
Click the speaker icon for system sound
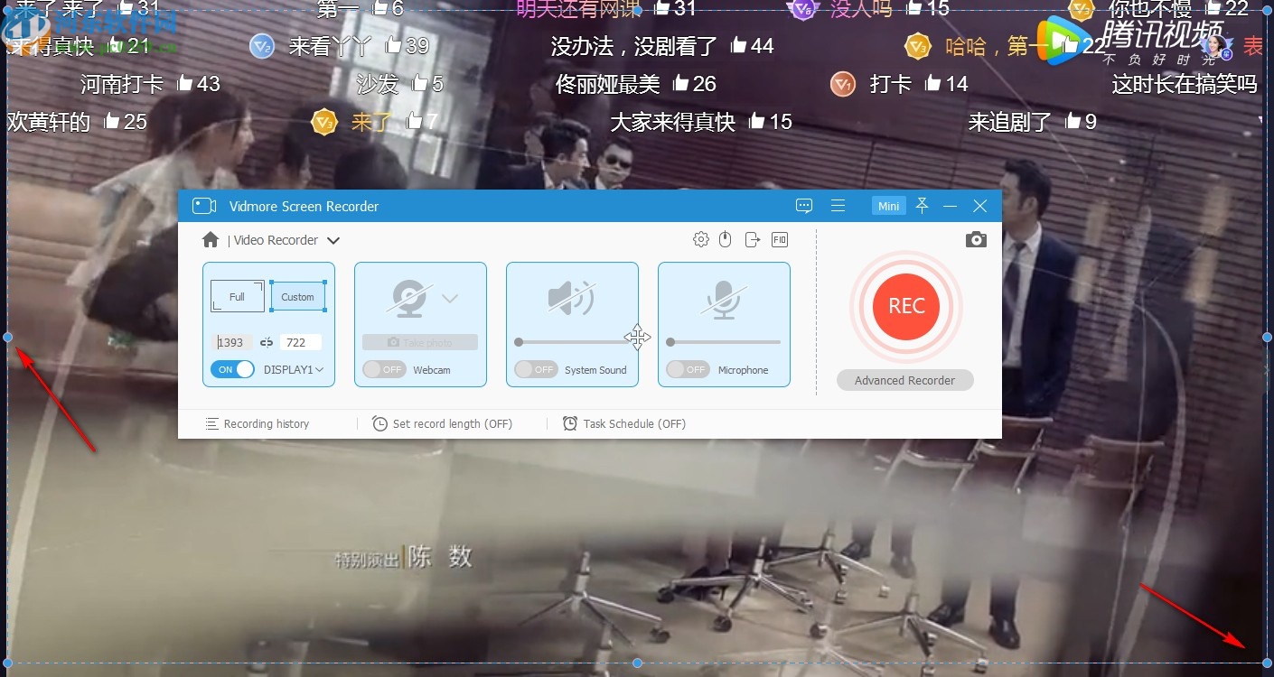point(572,298)
